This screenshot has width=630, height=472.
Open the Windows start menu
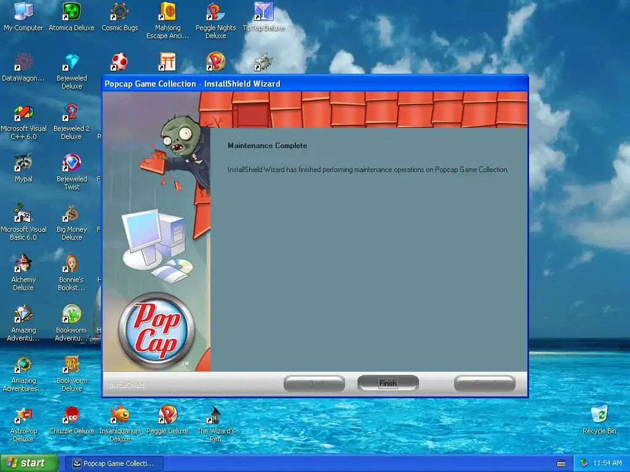[30, 463]
